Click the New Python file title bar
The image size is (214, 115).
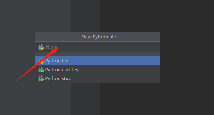pos(97,37)
